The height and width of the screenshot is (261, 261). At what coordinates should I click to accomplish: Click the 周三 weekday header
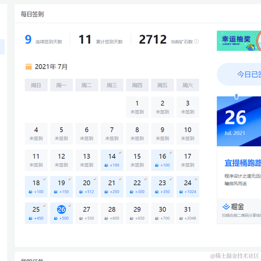(112, 85)
